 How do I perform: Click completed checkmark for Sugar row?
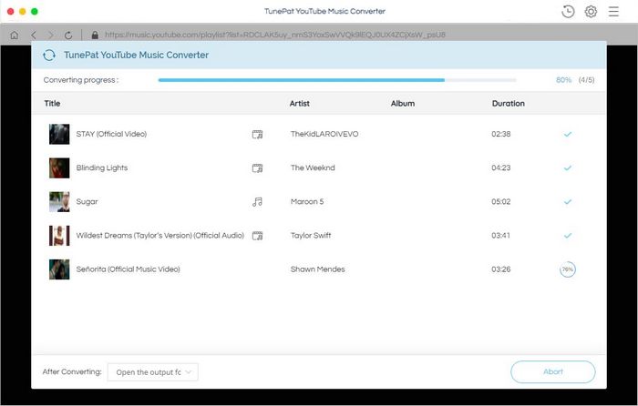(568, 201)
